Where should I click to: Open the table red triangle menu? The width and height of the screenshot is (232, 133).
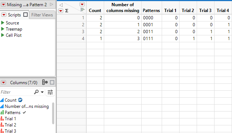coord(4,5)
